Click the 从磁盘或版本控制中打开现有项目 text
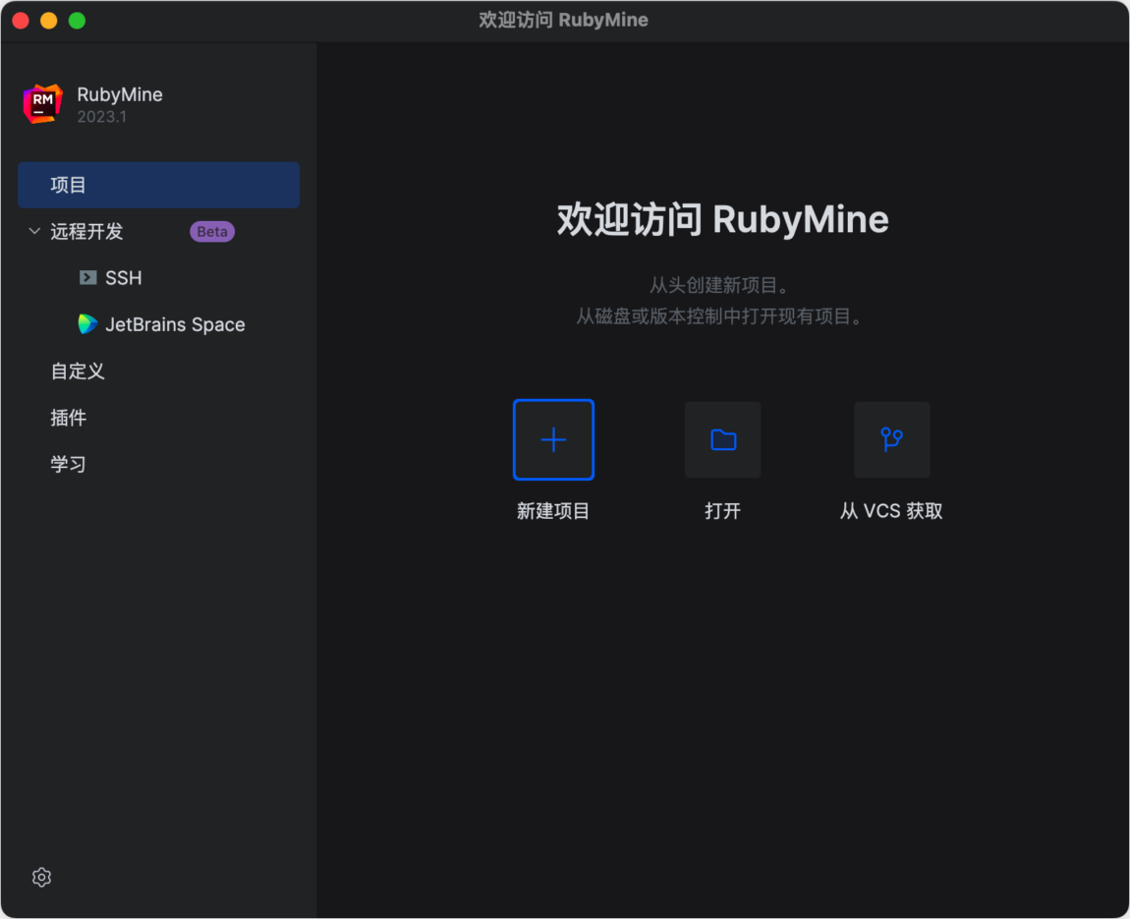This screenshot has height=919, width=1130. tap(721, 316)
